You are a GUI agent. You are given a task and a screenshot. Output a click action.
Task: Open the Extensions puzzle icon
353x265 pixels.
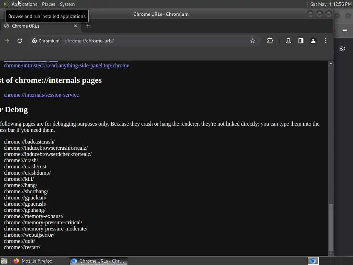coord(270,41)
